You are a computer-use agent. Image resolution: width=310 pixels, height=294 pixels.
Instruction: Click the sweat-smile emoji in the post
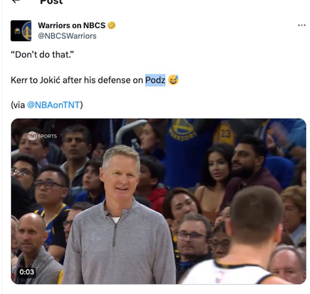[173, 80]
